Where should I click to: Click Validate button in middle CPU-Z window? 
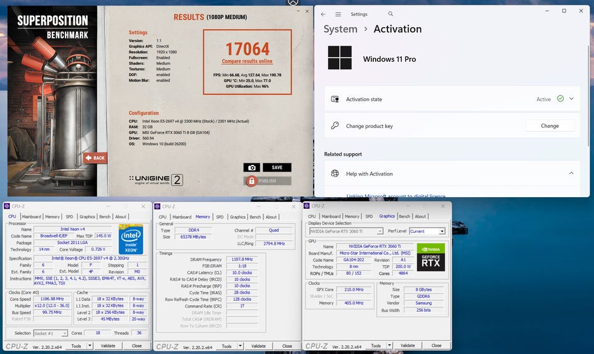click(x=259, y=346)
